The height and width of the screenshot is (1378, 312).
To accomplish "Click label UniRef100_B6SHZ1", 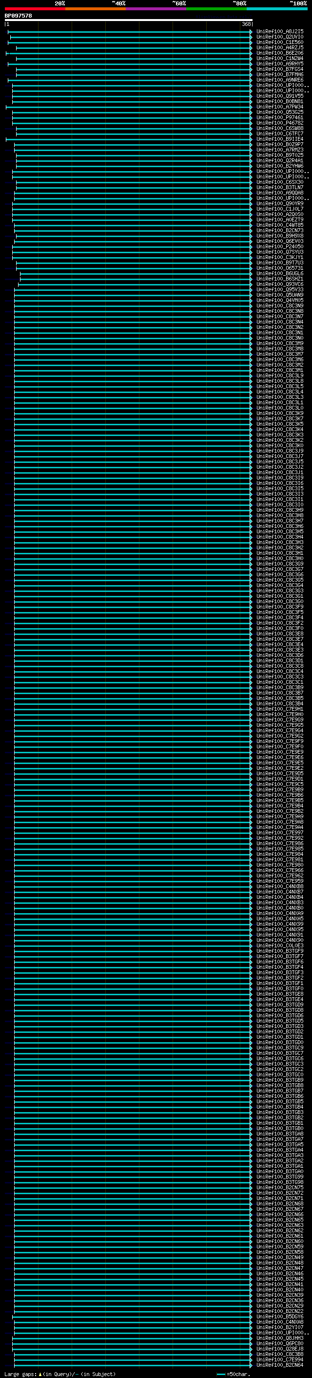I will click(x=280, y=279).
